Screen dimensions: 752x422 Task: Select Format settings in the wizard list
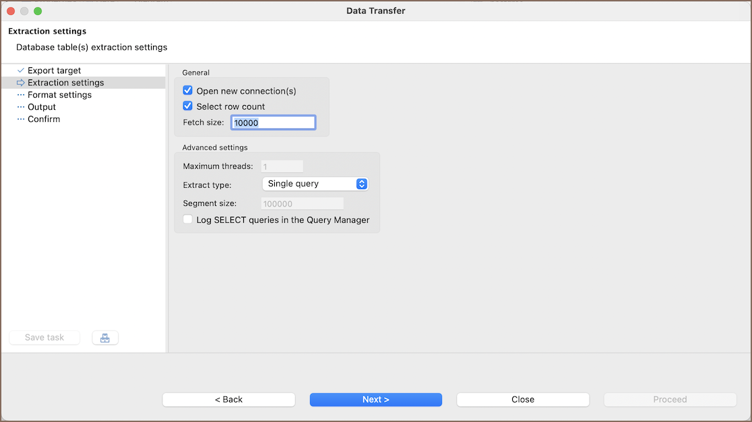(x=59, y=95)
